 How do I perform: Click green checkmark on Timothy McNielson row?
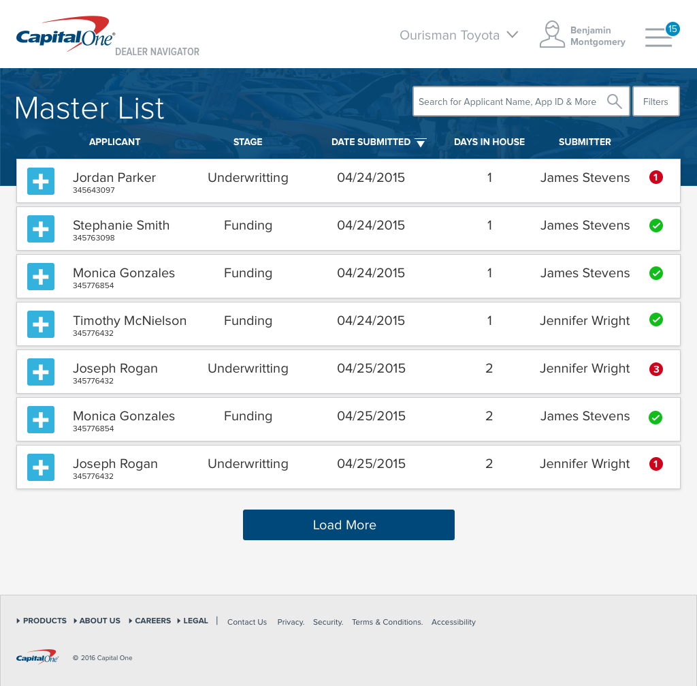655,319
